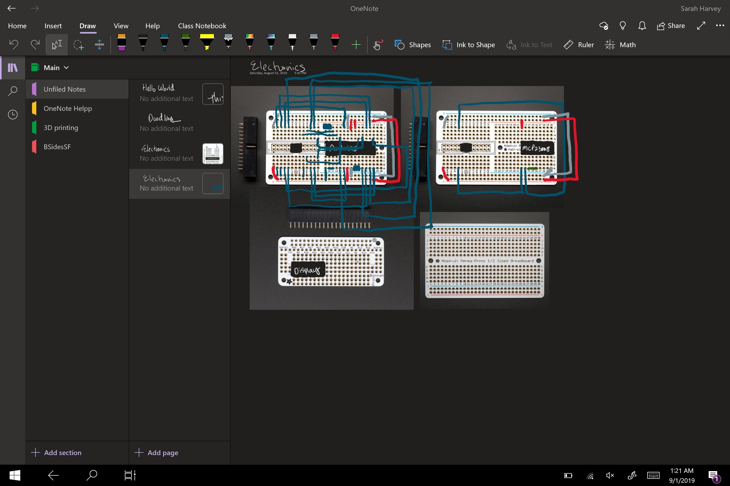This screenshot has height=486, width=730.
Task: Select the Objects or Type Text tool
Action: [57, 45]
